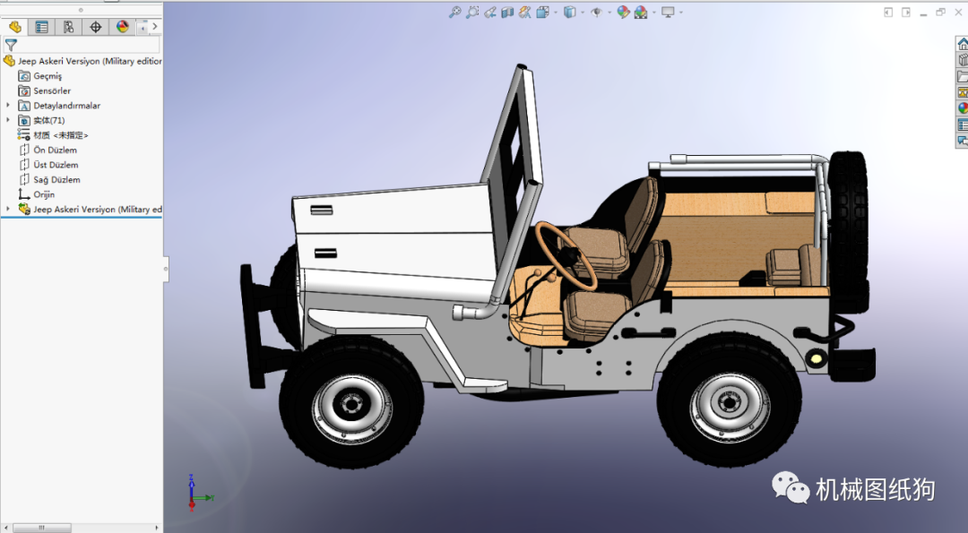Screen dimensions: 968x533
Task: Select the Ön Düzlem plane
Action: [x=48, y=150]
